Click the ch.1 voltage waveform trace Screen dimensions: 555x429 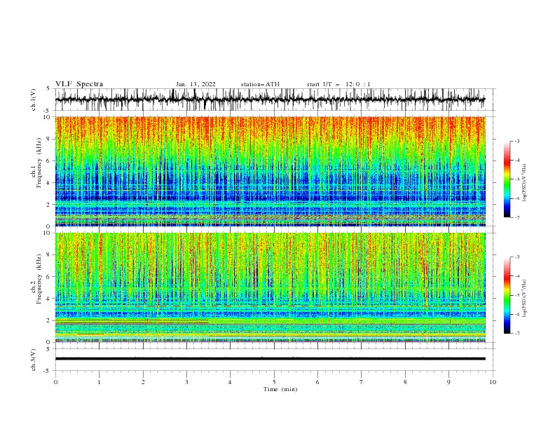point(270,100)
